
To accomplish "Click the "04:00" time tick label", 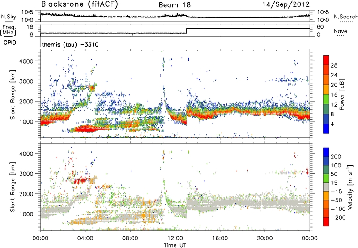I will point(85,239).
